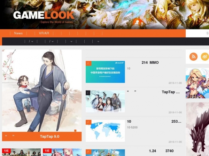Click the black category tag on the TapTap article thumbnail
Viewport: 209px width, 156px height.
click(88, 93)
